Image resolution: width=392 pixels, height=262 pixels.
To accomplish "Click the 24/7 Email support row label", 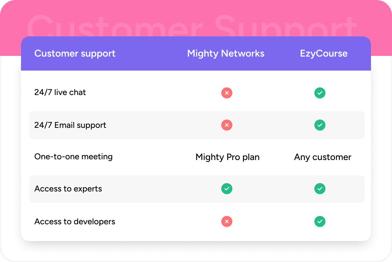I will pos(70,125).
